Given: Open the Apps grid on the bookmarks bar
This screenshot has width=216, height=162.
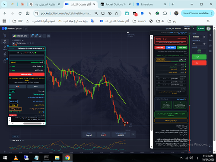Looking at the screenshot, I should [4, 21].
